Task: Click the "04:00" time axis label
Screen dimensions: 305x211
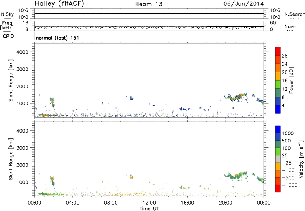Action: click(72, 203)
